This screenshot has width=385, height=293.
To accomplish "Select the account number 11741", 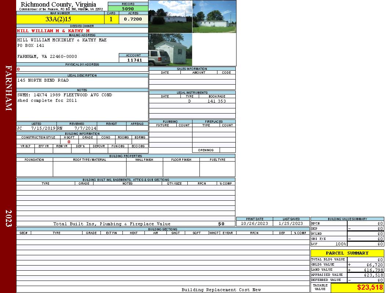I will 135,60.
